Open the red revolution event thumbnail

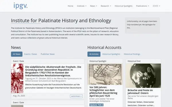click(x=17, y=78)
